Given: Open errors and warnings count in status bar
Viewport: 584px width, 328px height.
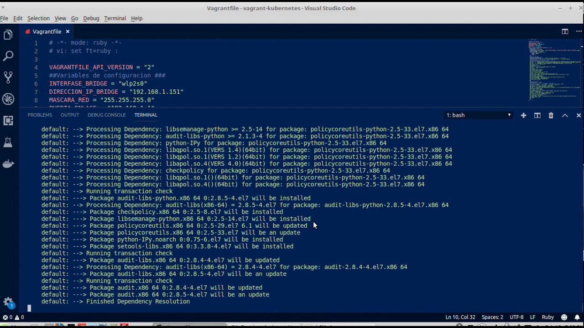Looking at the screenshot, I should (x=14, y=317).
